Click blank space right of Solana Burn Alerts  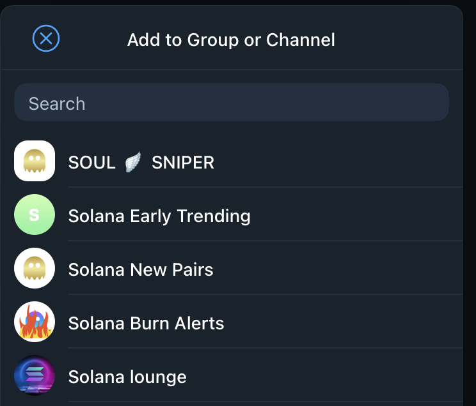[x=345, y=323]
